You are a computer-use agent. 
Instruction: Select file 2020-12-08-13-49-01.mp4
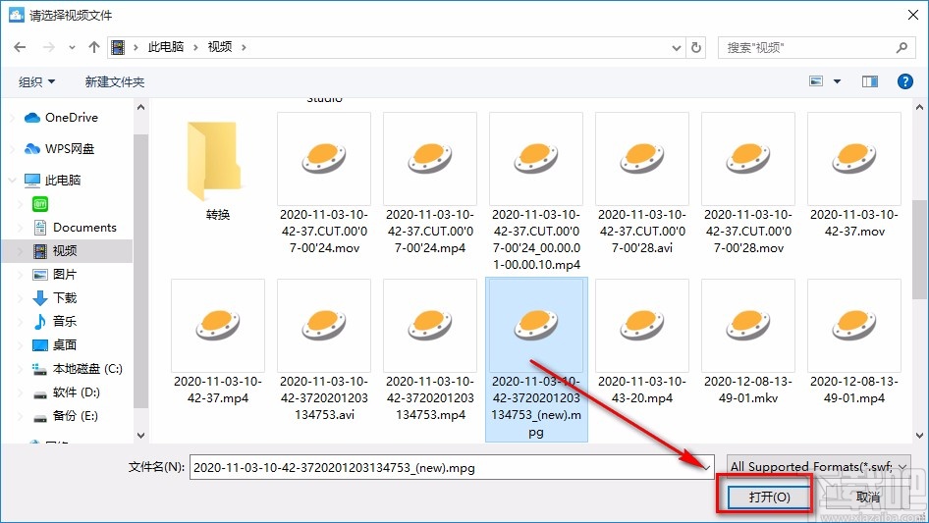(854, 342)
